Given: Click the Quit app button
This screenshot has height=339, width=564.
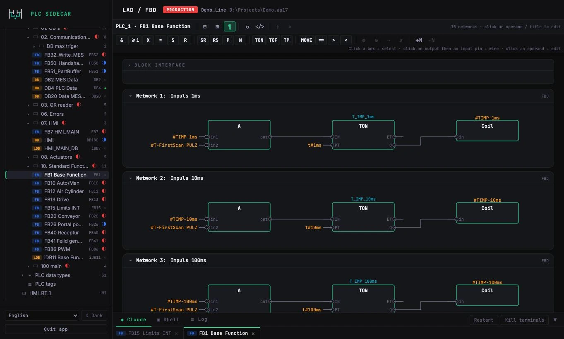Looking at the screenshot, I should tap(56, 329).
